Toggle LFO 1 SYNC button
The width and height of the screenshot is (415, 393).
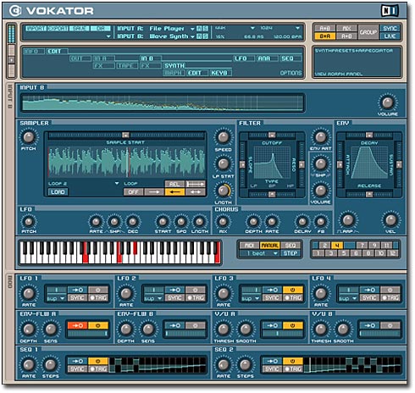coord(77,297)
